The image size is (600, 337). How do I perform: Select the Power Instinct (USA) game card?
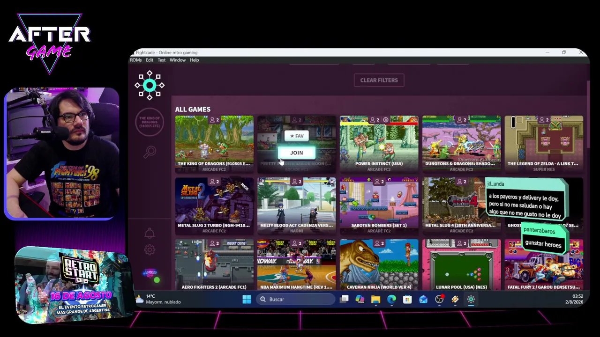(x=379, y=144)
